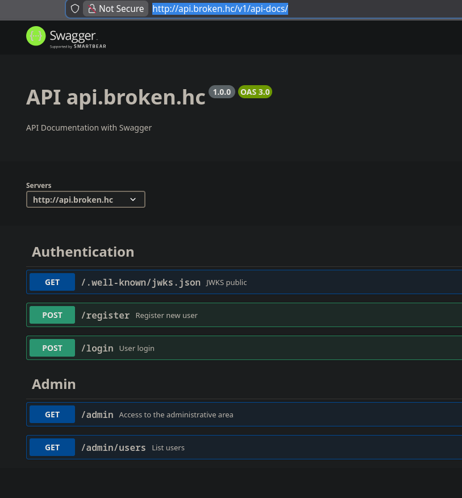This screenshot has width=462, height=498.
Task: Expand the POST /register endpoint
Action: pos(284,315)
